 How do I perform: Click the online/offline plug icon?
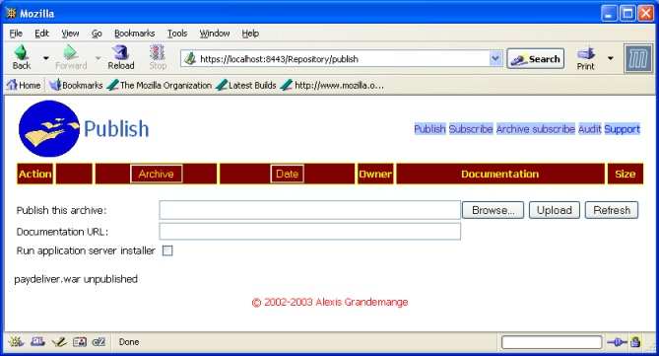[617, 342]
